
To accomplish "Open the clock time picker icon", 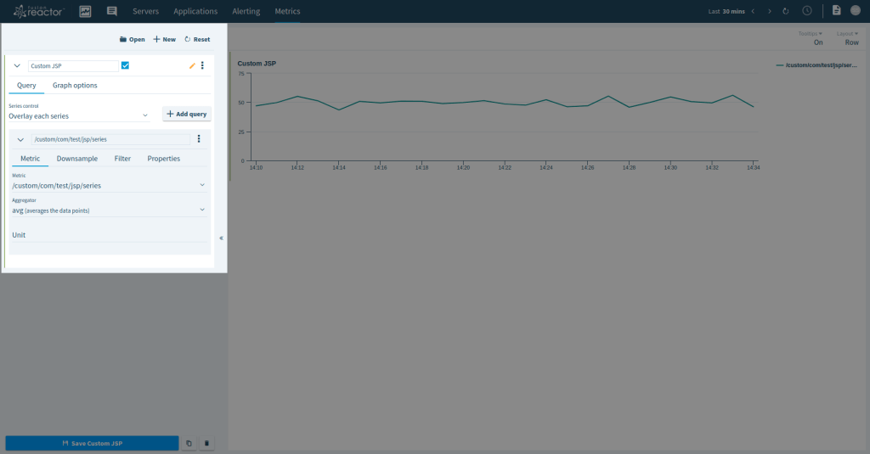I will click(807, 11).
